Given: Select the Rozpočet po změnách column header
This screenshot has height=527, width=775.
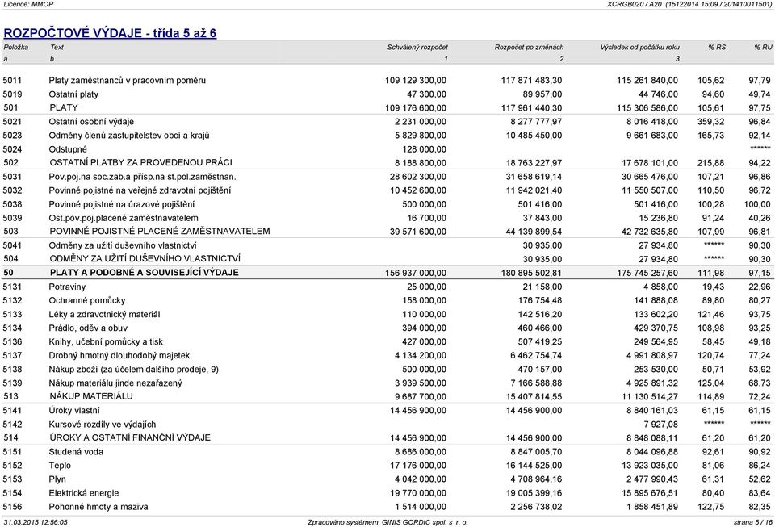Looking at the screenshot, I should click(529, 48).
